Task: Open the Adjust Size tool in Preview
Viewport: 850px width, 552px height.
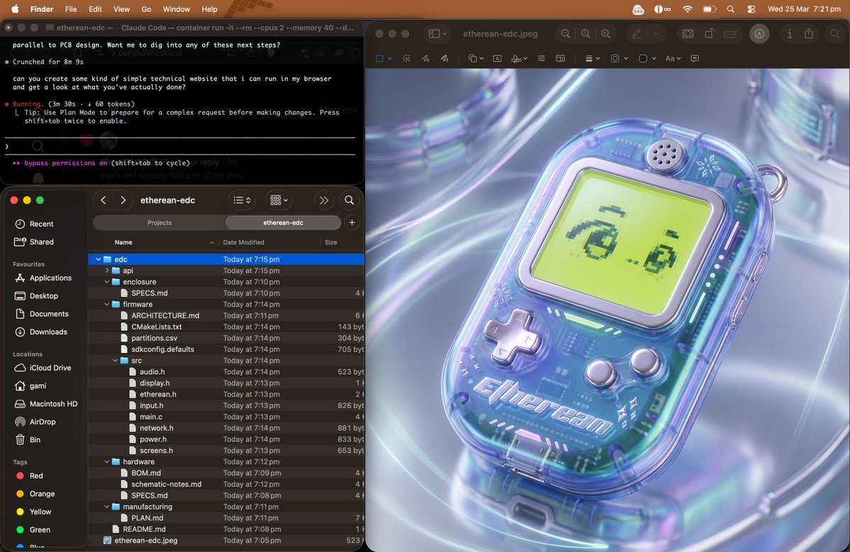Action: point(561,58)
